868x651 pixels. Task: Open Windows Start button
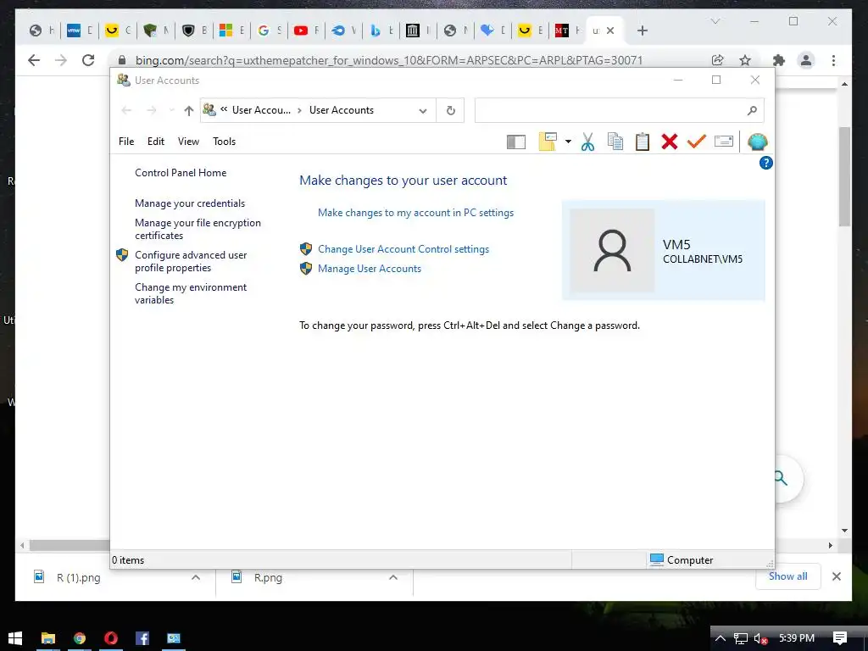point(15,637)
